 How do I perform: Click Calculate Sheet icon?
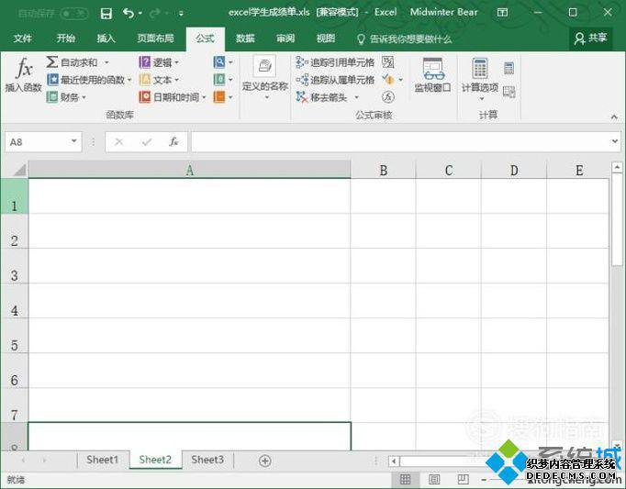509,93
